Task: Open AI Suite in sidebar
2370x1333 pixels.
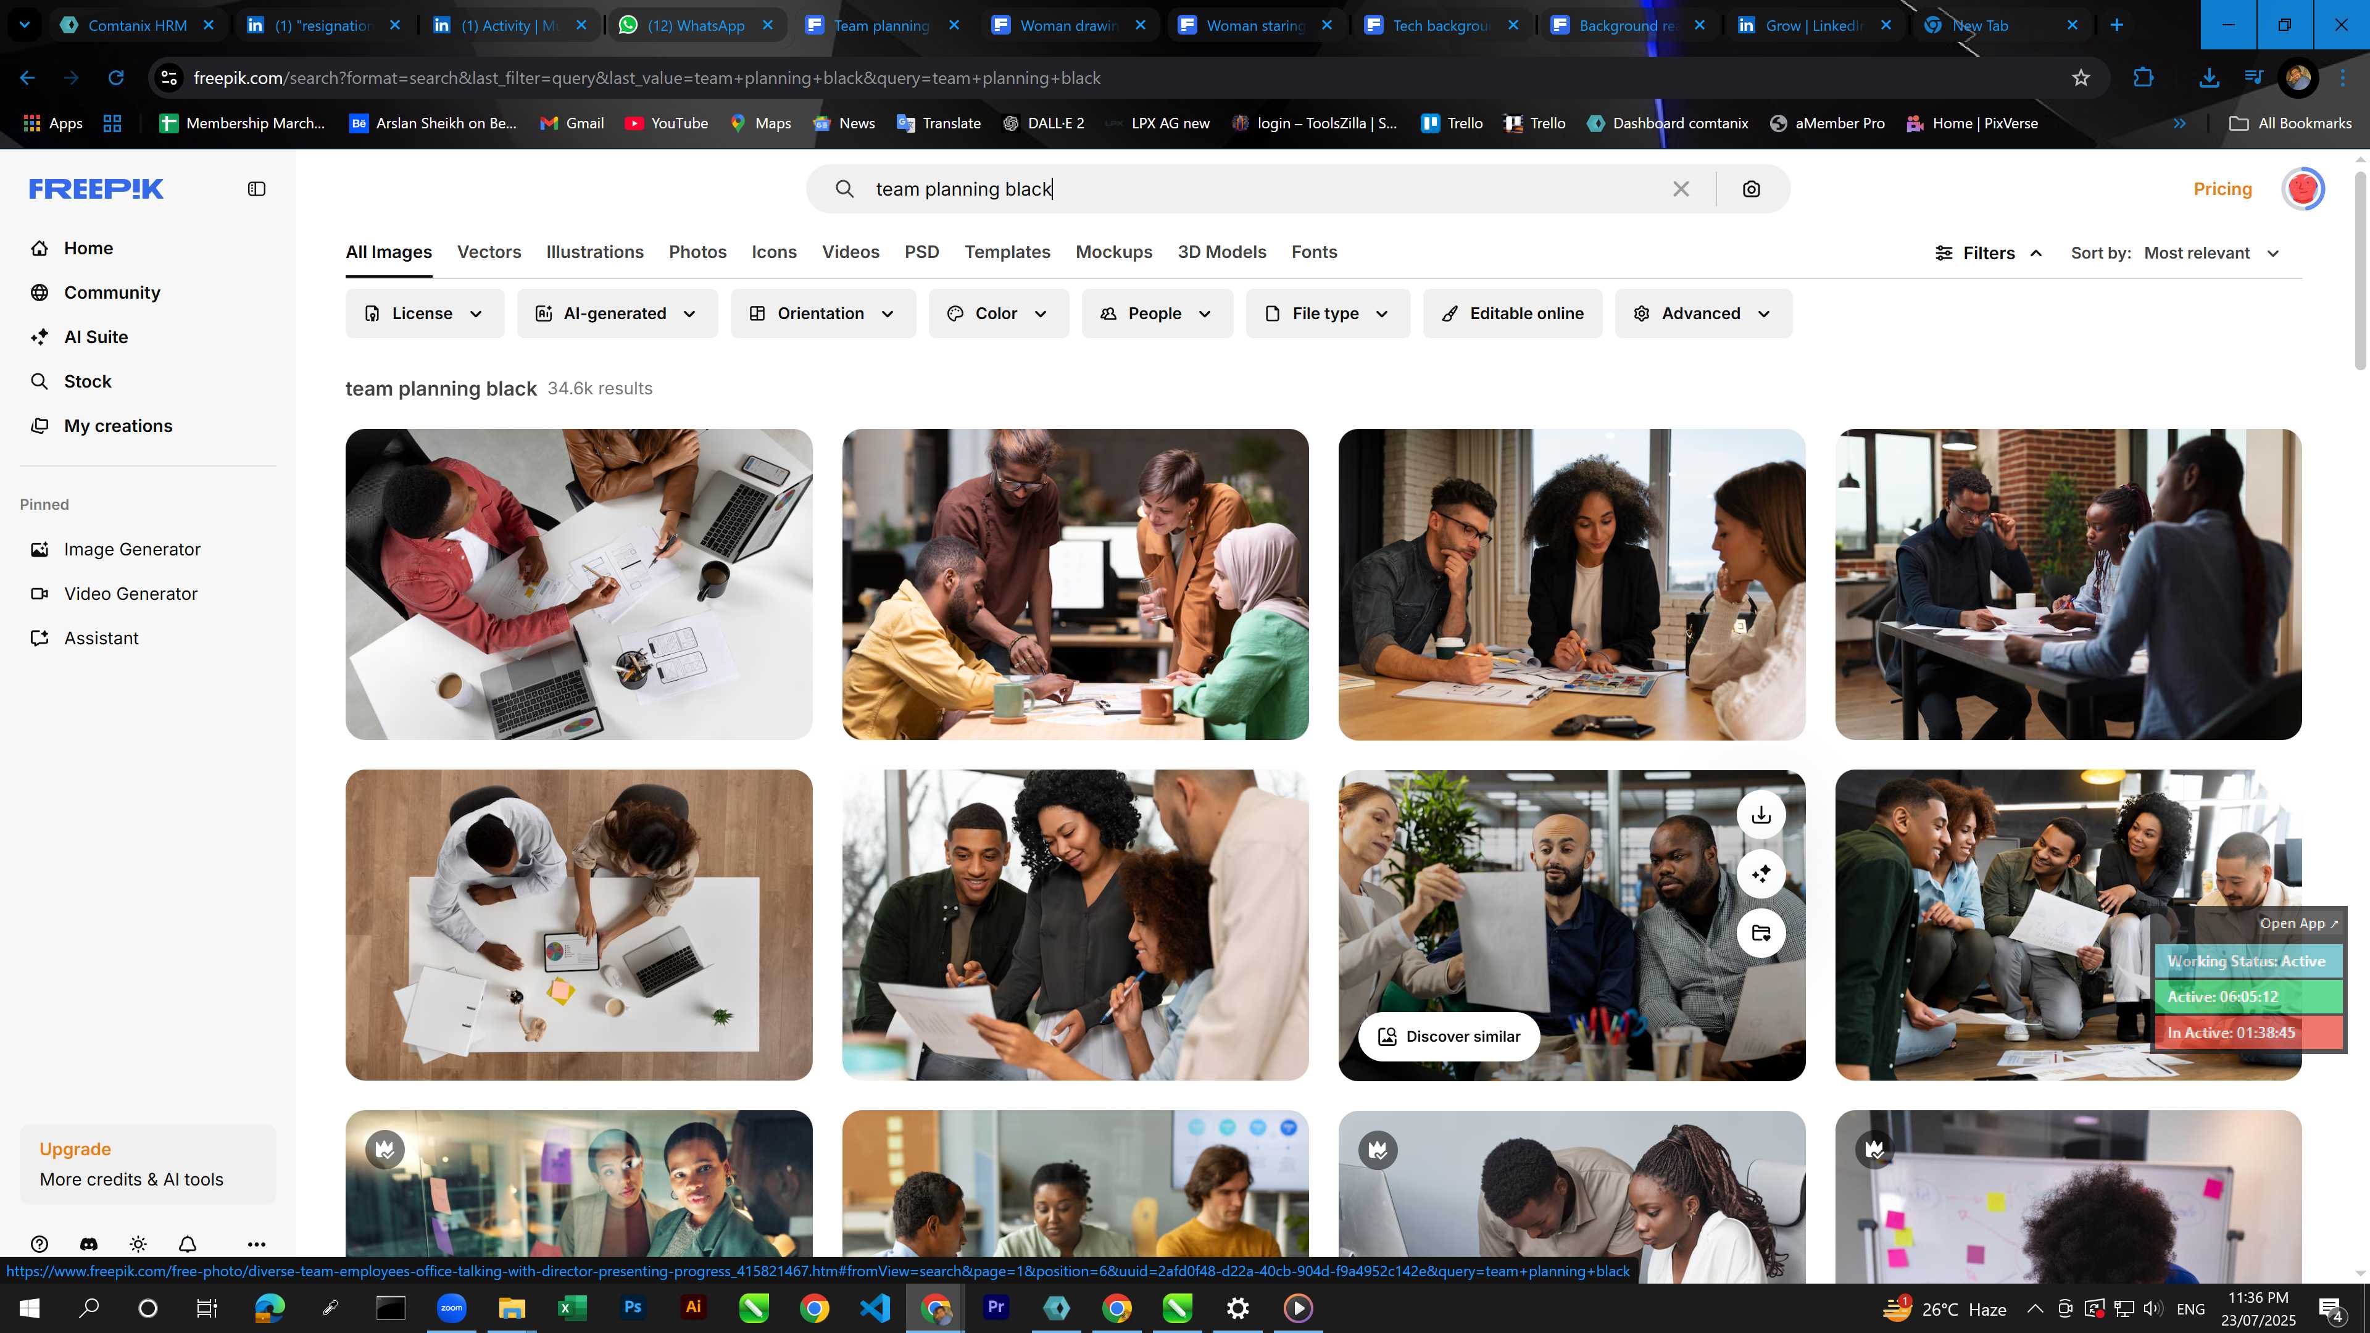Action: (96, 337)
